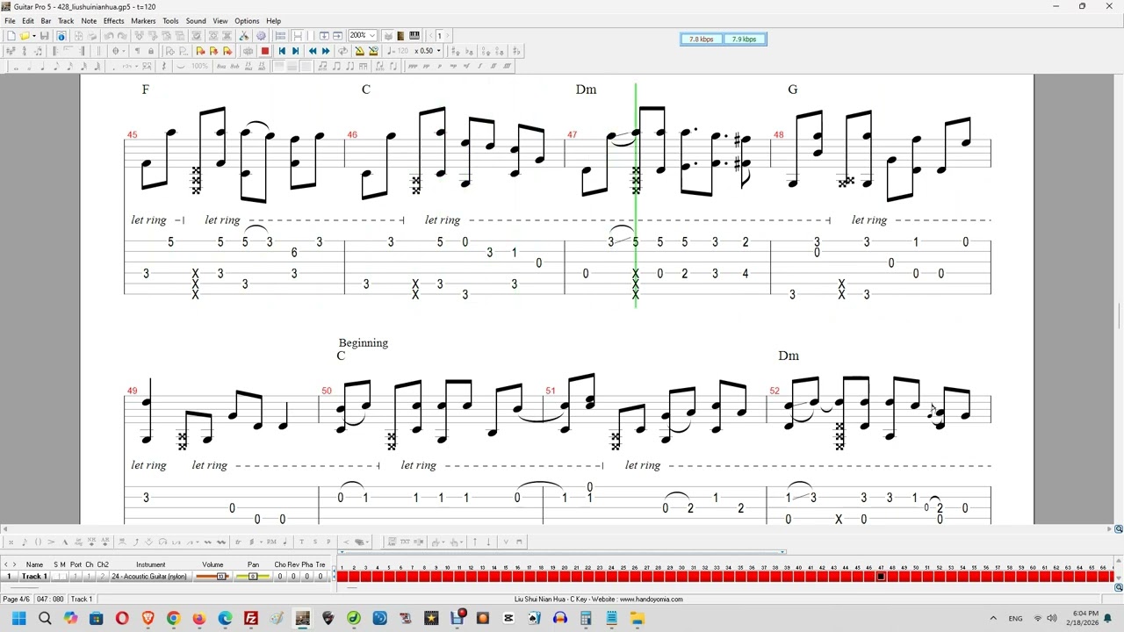
Task: Open a file using the folder icon
Action: (24, 36)
